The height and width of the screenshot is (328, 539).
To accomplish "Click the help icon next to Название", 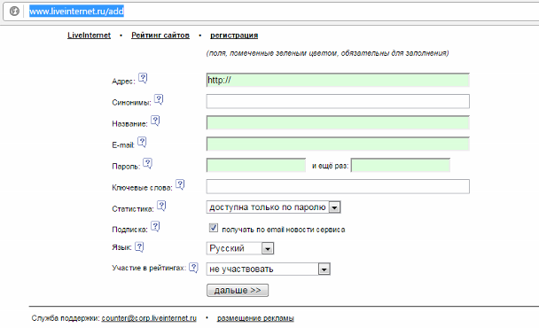I will [x=155, y=121].
